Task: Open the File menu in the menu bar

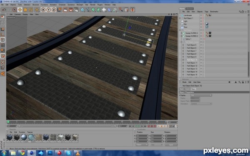Action: (x=2, y=5)
